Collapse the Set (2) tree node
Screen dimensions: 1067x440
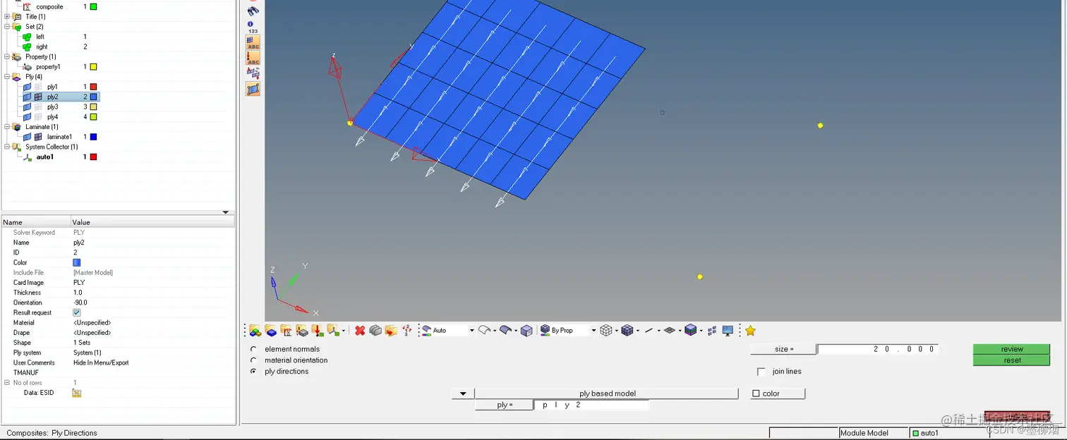(x=7, y=27)
